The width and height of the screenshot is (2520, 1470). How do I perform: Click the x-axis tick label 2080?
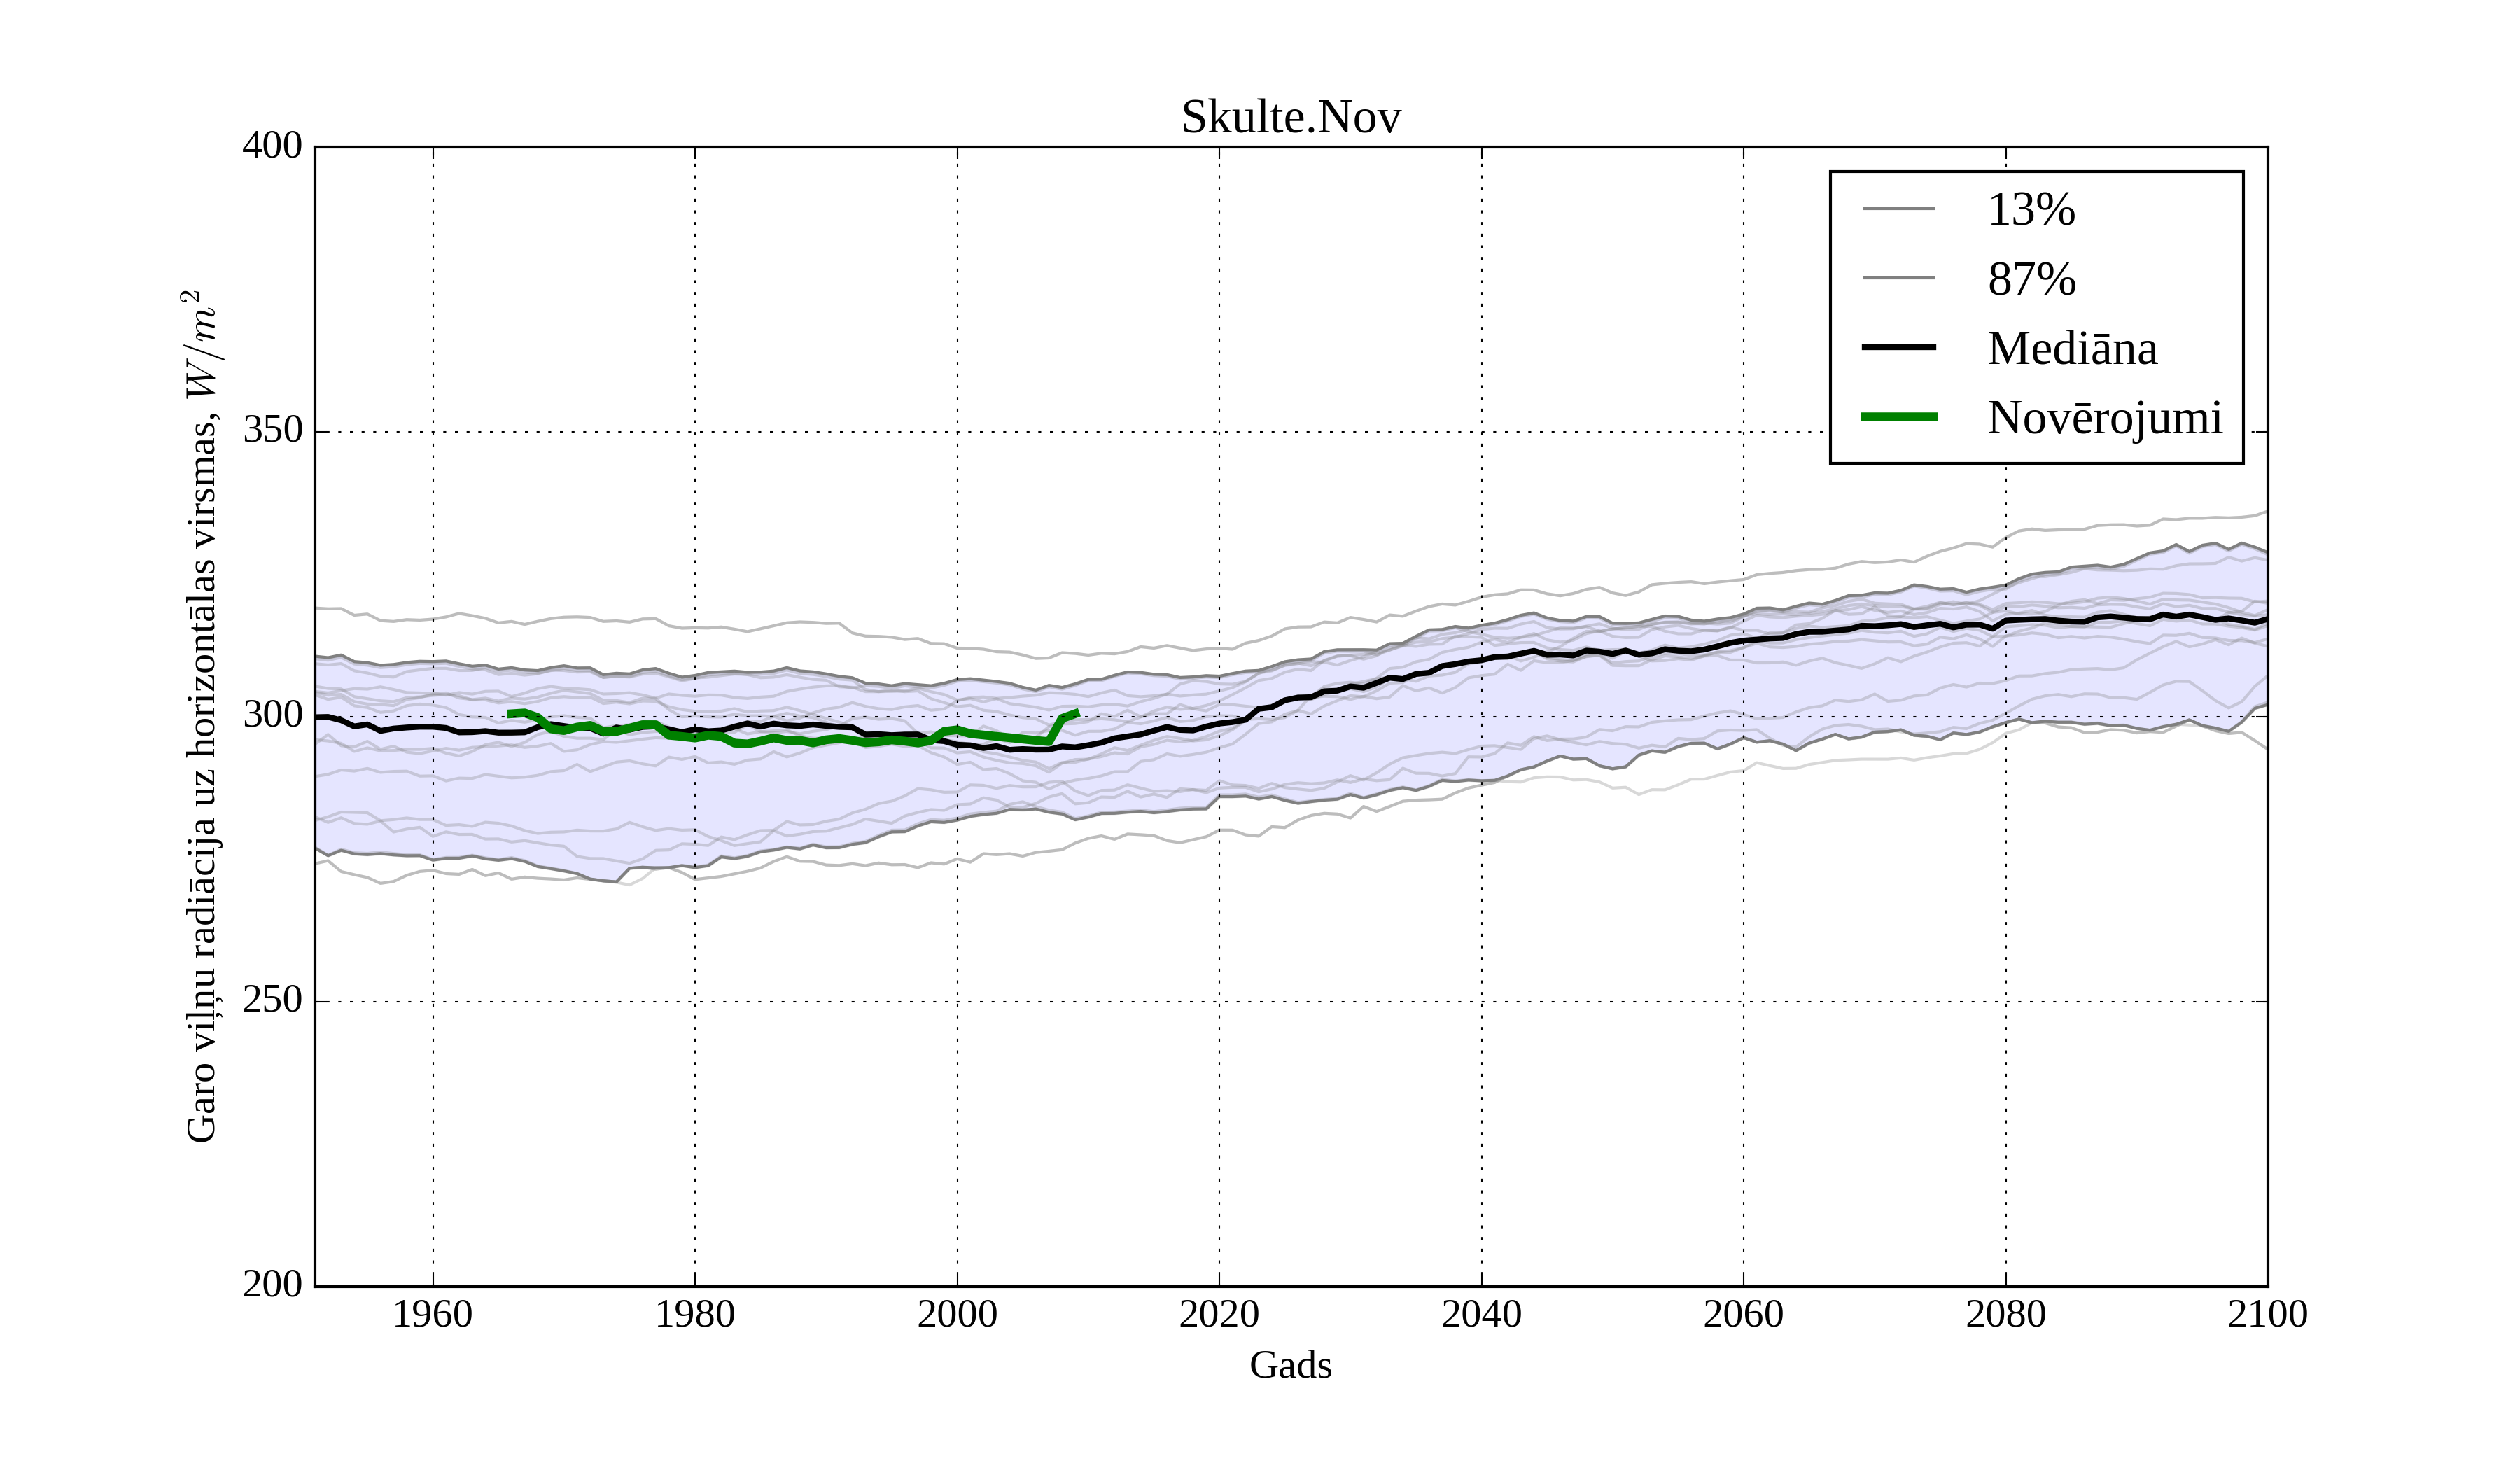[2005, 1314]
